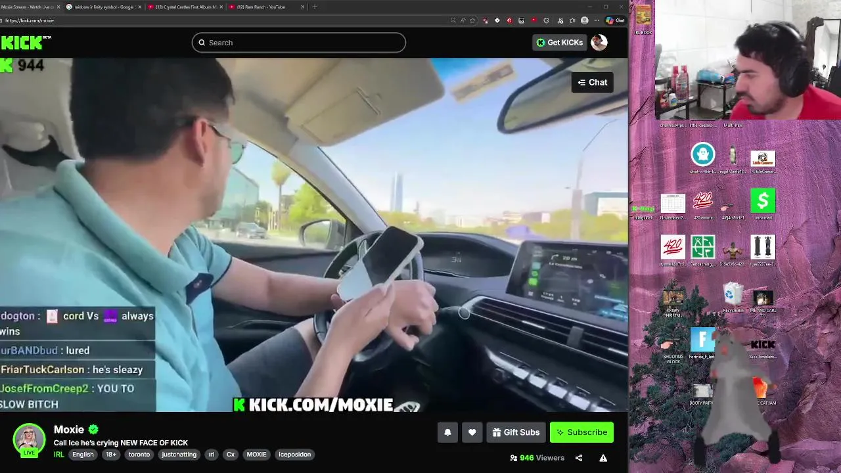Close the Crystal Castles First Album tab

pos(220,7)
